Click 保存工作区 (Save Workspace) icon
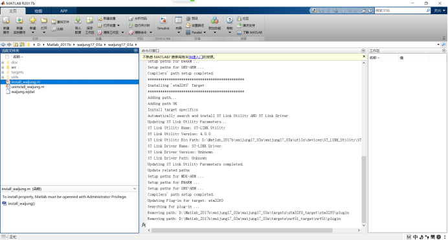The width and height of the screenshot is (448, 240). pyautogui.click(x=90, y=20)
